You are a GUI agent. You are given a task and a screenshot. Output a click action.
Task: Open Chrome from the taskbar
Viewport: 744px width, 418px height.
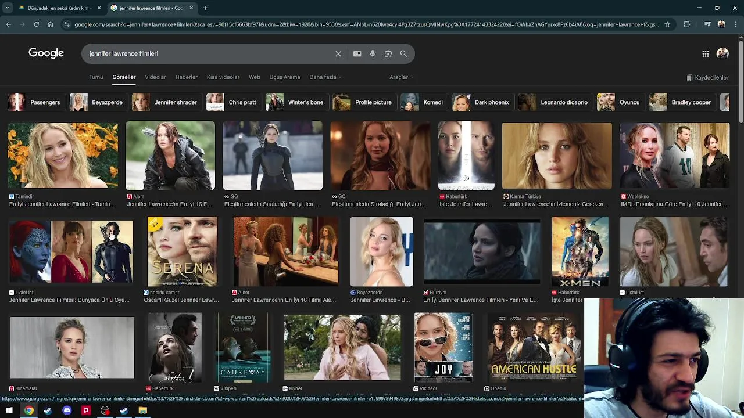[28, 410]
